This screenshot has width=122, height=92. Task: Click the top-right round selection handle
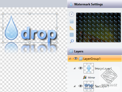[x=57, y=14]
